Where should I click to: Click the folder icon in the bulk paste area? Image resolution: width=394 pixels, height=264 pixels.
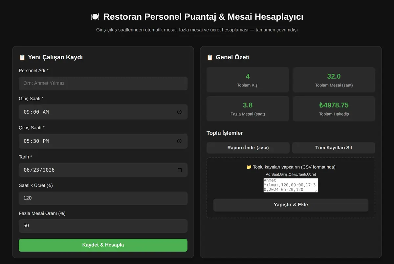[249, 167]
